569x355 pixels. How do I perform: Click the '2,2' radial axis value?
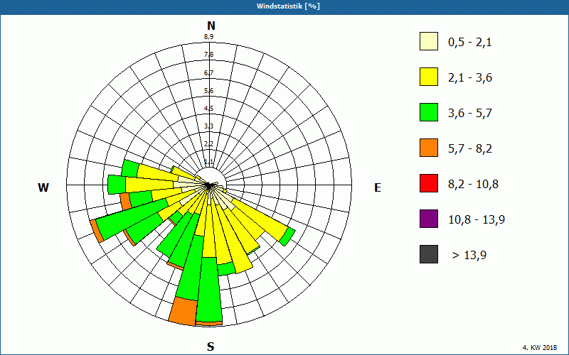208,144
